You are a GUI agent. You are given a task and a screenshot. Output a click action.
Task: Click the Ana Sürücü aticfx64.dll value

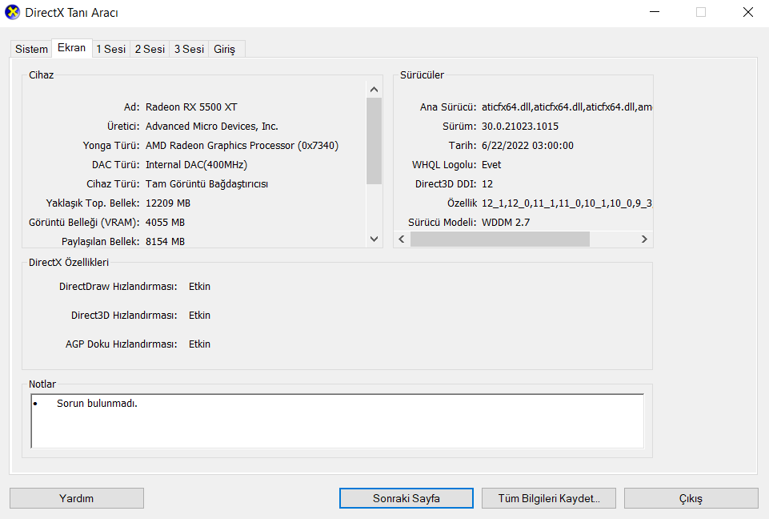click(x=567, y=107)
